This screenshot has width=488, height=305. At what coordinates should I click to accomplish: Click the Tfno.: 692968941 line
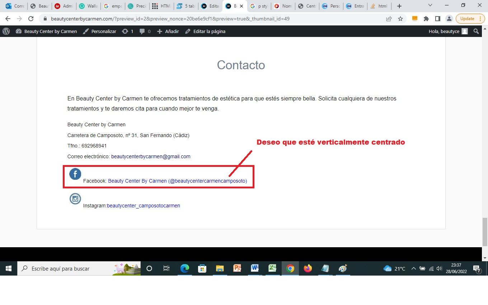[x=87, y=146]
